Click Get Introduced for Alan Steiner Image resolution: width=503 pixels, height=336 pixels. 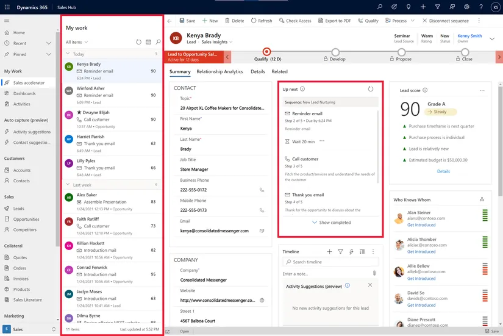coord(421,225)
